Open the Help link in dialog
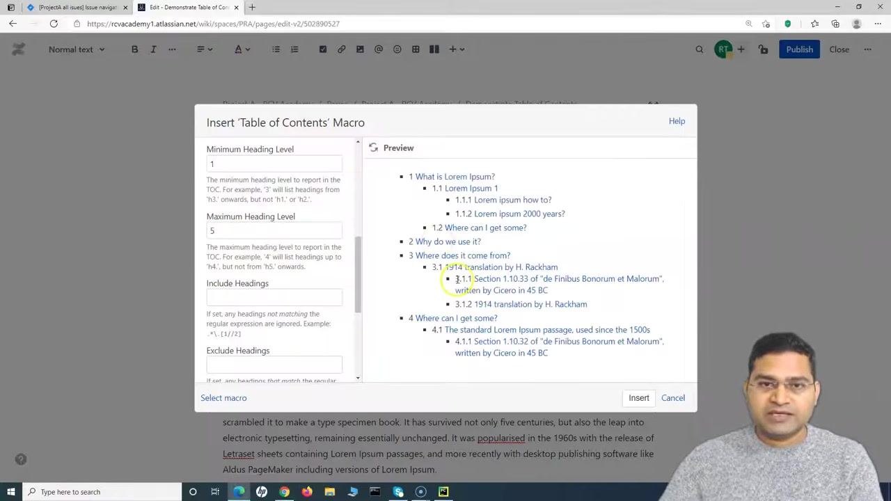The image size is (891, 501). [677, 121]
